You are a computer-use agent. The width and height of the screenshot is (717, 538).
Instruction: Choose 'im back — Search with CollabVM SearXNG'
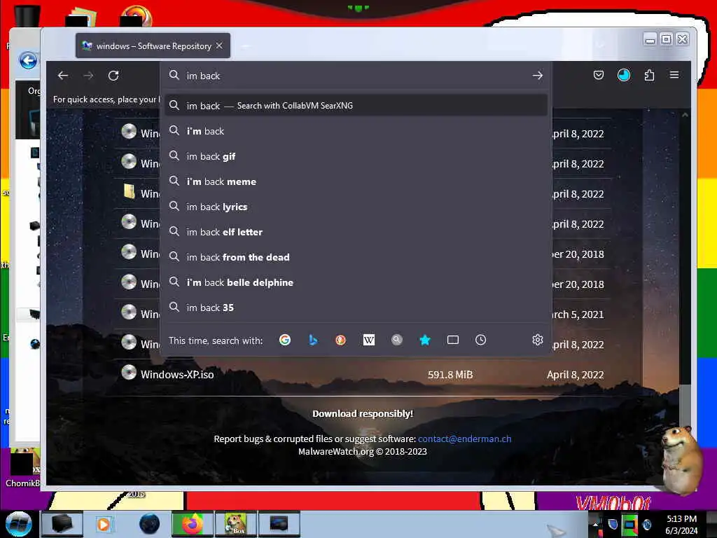pos(356,106)
